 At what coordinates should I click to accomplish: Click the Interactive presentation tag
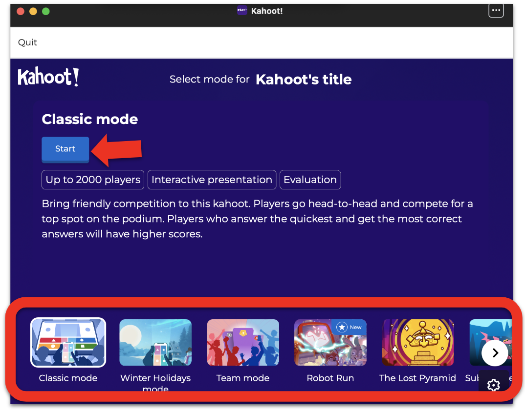[212, 180]
